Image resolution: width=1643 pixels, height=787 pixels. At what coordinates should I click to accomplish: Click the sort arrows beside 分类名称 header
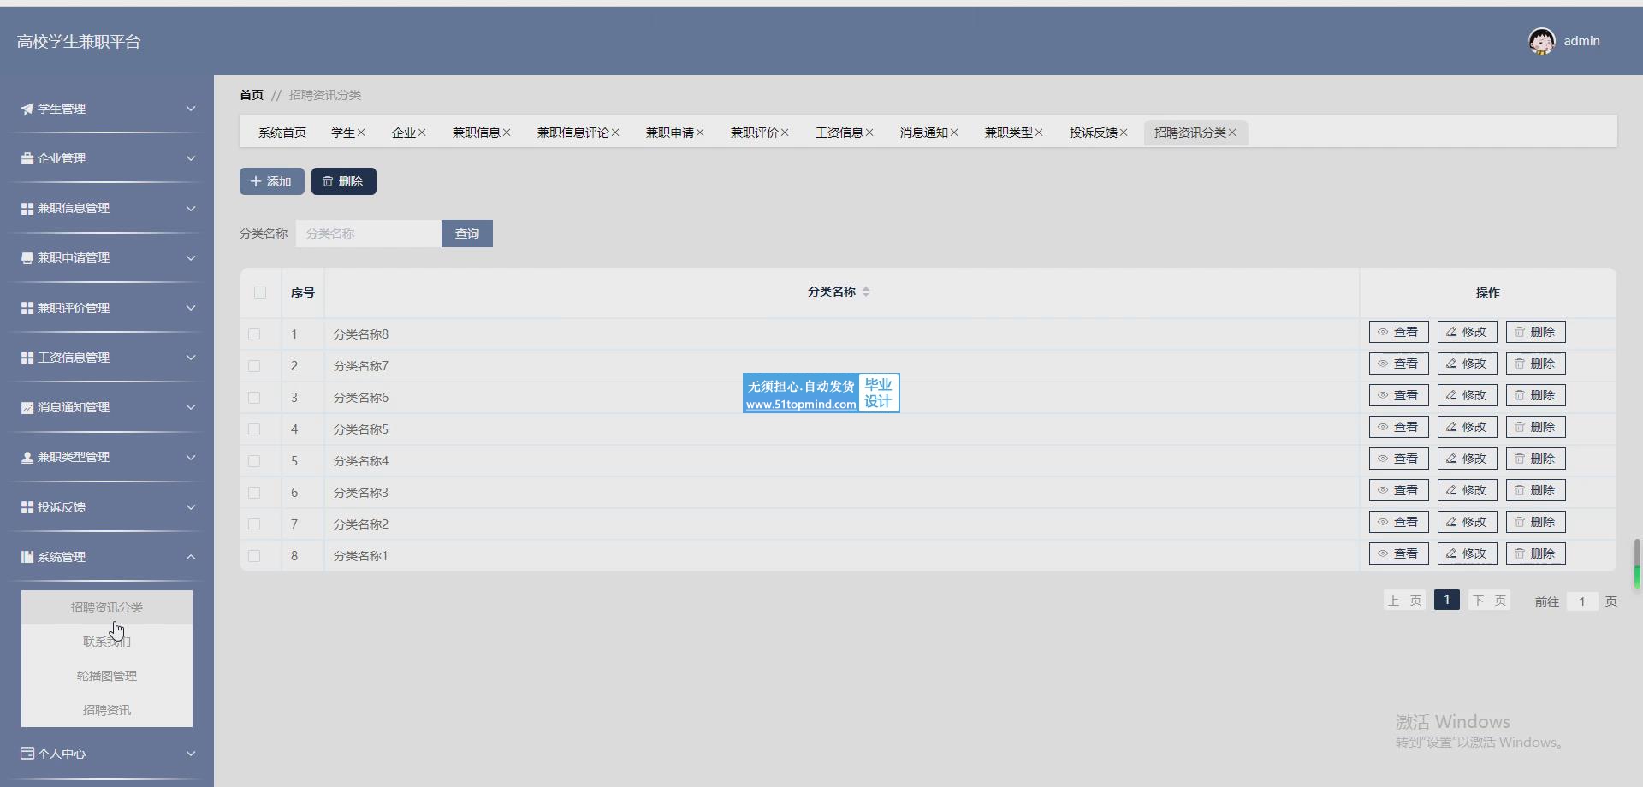point(866,293)
